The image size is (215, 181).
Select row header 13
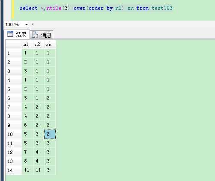point(14,161)
